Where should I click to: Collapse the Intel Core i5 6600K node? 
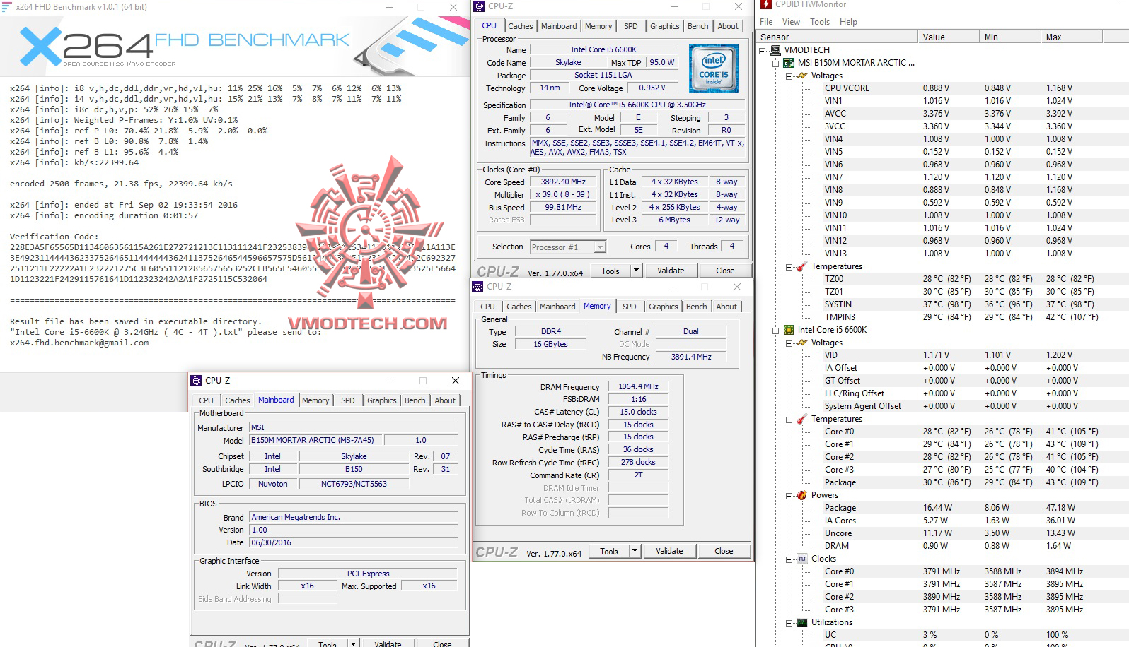click(775, 330)
